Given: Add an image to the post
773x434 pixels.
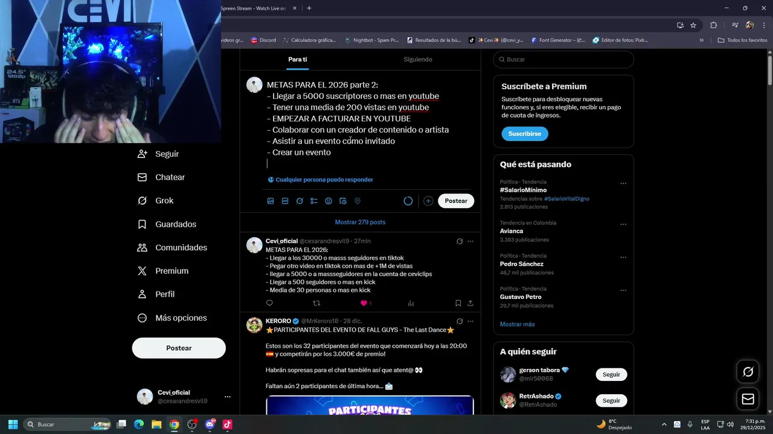Looking at the screenshot, I should (x=271, y=201).
